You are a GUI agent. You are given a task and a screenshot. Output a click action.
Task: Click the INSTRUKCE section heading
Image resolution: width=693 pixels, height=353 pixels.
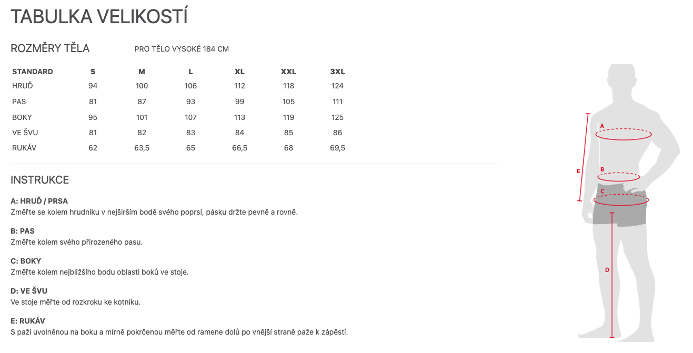pos(40,180)
